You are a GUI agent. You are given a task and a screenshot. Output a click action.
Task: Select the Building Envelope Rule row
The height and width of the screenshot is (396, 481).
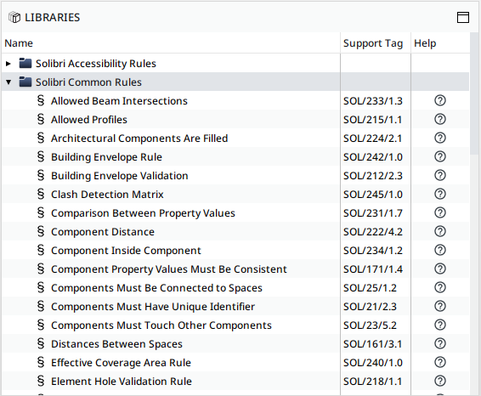(235, 157)
